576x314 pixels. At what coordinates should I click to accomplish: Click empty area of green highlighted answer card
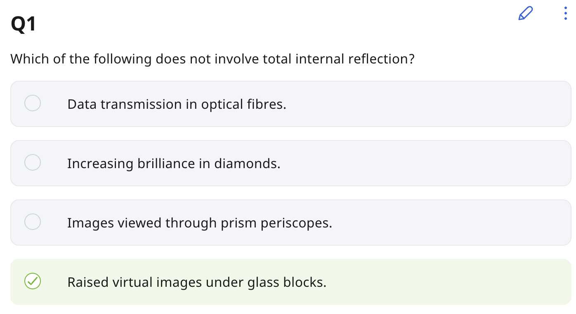[x=433, y=282]
